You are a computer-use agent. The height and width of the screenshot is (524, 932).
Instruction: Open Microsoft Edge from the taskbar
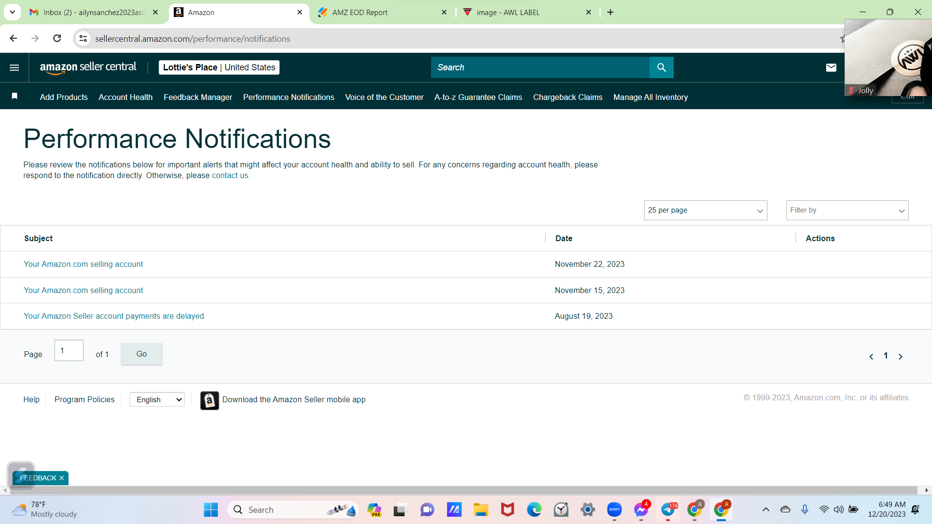pos(534,510)
